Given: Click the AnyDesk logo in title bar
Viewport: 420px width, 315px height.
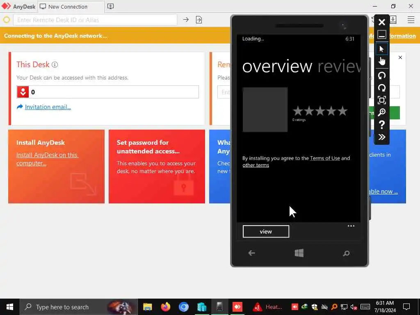Looking at the screenshot, I should click(x=18, y=7).
